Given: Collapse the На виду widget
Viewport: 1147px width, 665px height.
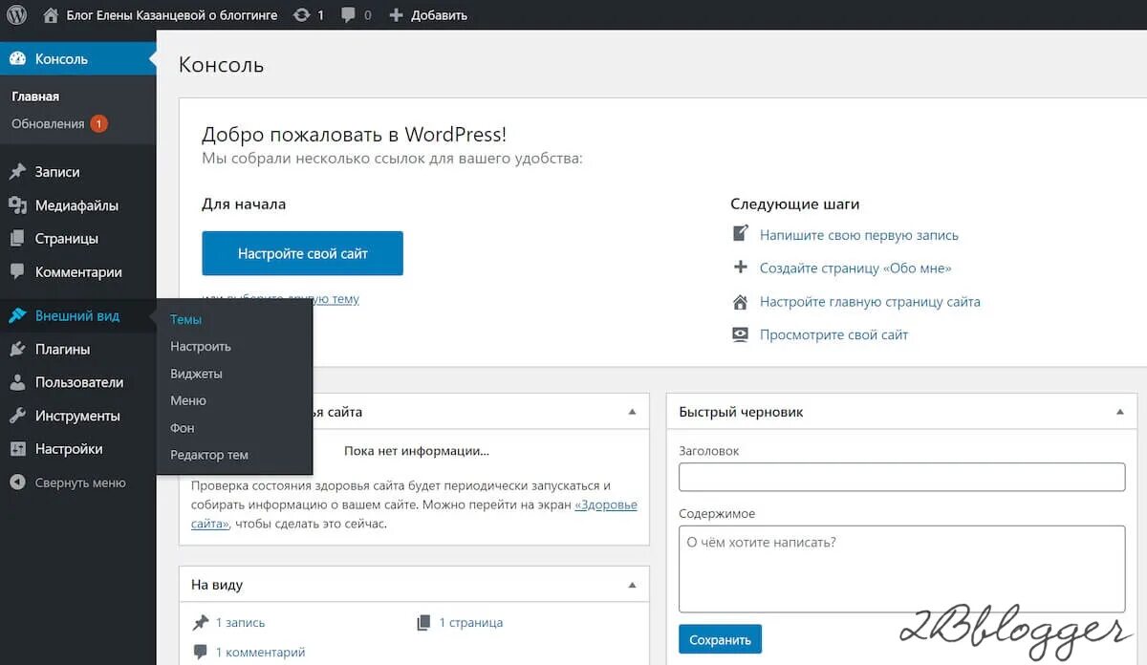Looking at the screenshot, I should pos(631,584).
